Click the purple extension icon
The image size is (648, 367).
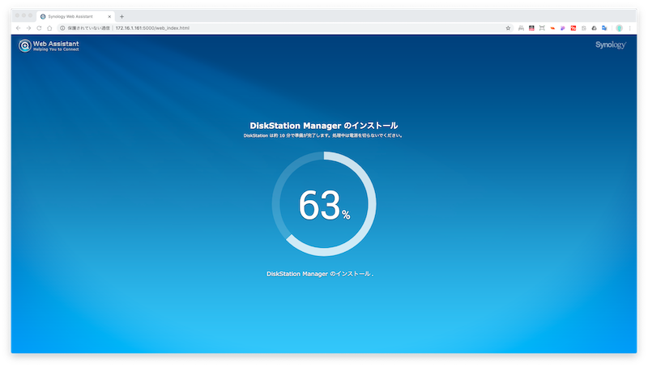[563, 28]
